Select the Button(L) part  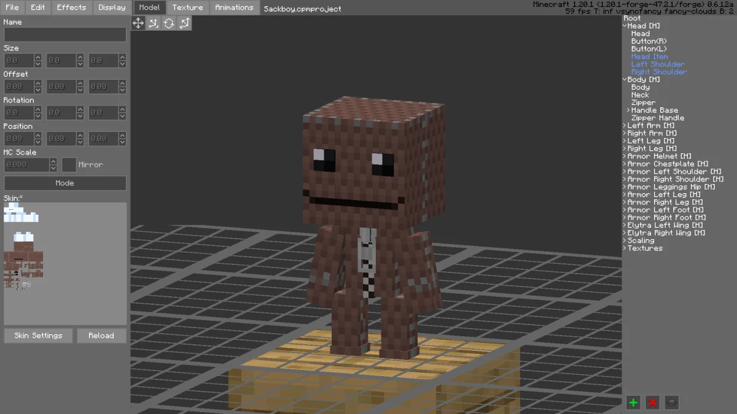(649, 49)
